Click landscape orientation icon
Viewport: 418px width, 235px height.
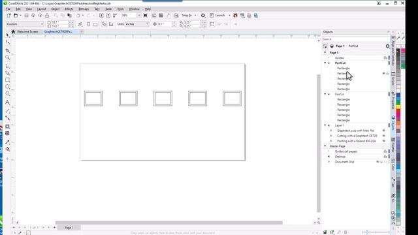(95, 24)
